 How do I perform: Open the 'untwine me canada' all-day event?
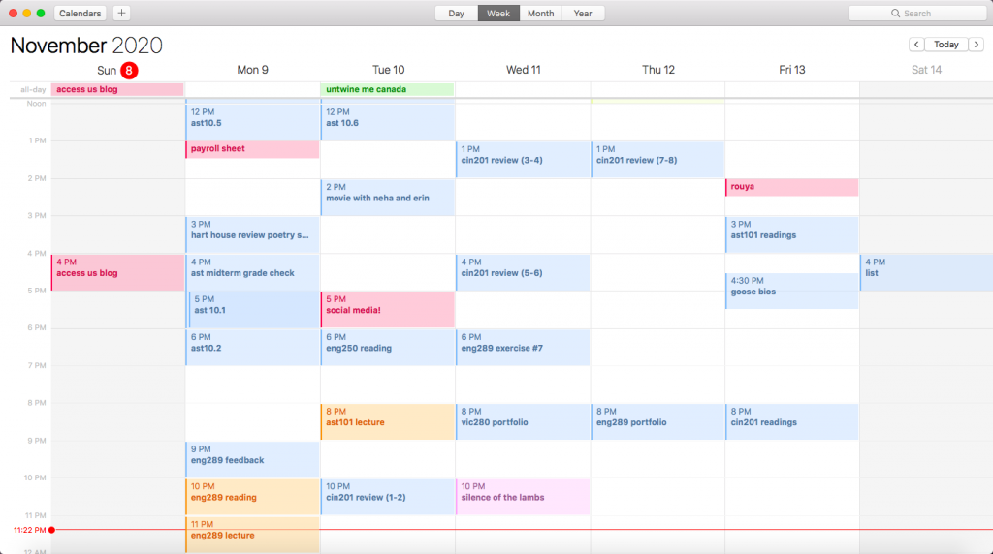[387, 89]
